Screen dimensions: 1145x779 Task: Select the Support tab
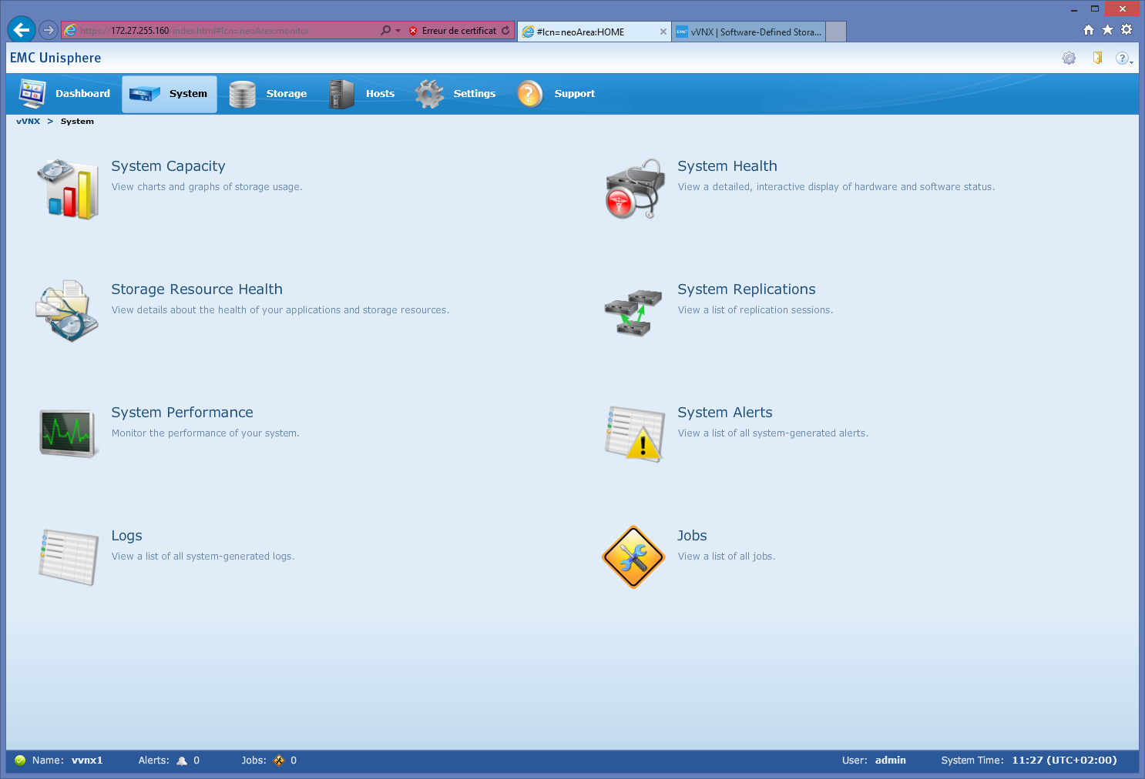point(556,94)
